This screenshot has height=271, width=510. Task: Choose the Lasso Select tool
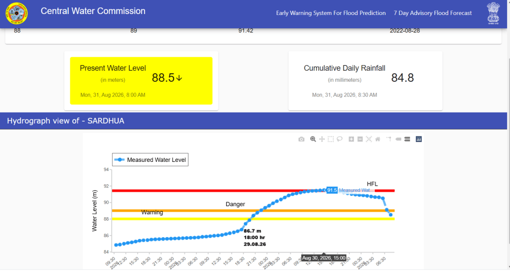(x=340, y=139)
